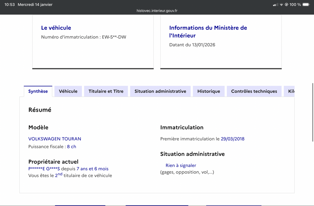Select the partially visible Kilométrage tab

pos(291,91)
